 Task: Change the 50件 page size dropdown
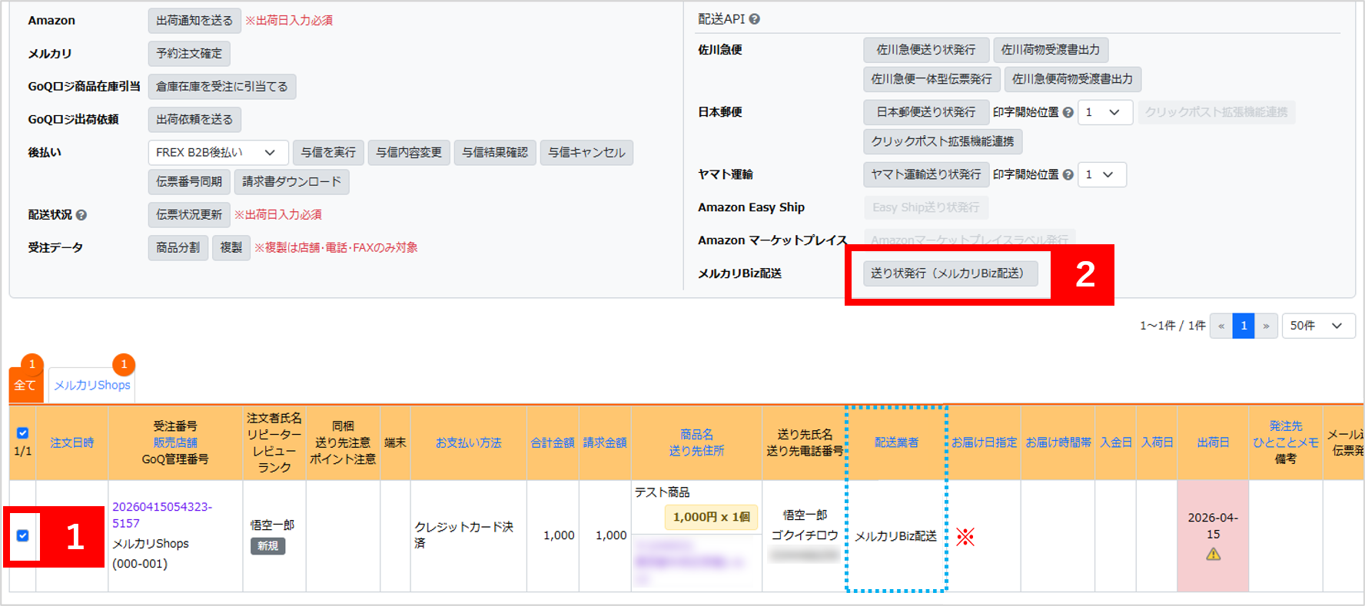[x=1317, y=326]
